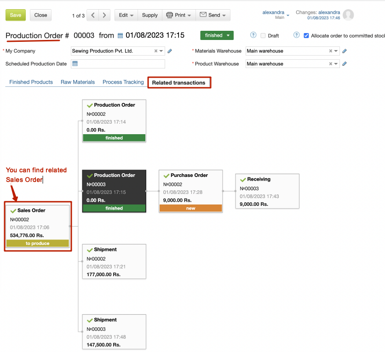Click checkmark icon on Receiving card

[x=243, y=180]
